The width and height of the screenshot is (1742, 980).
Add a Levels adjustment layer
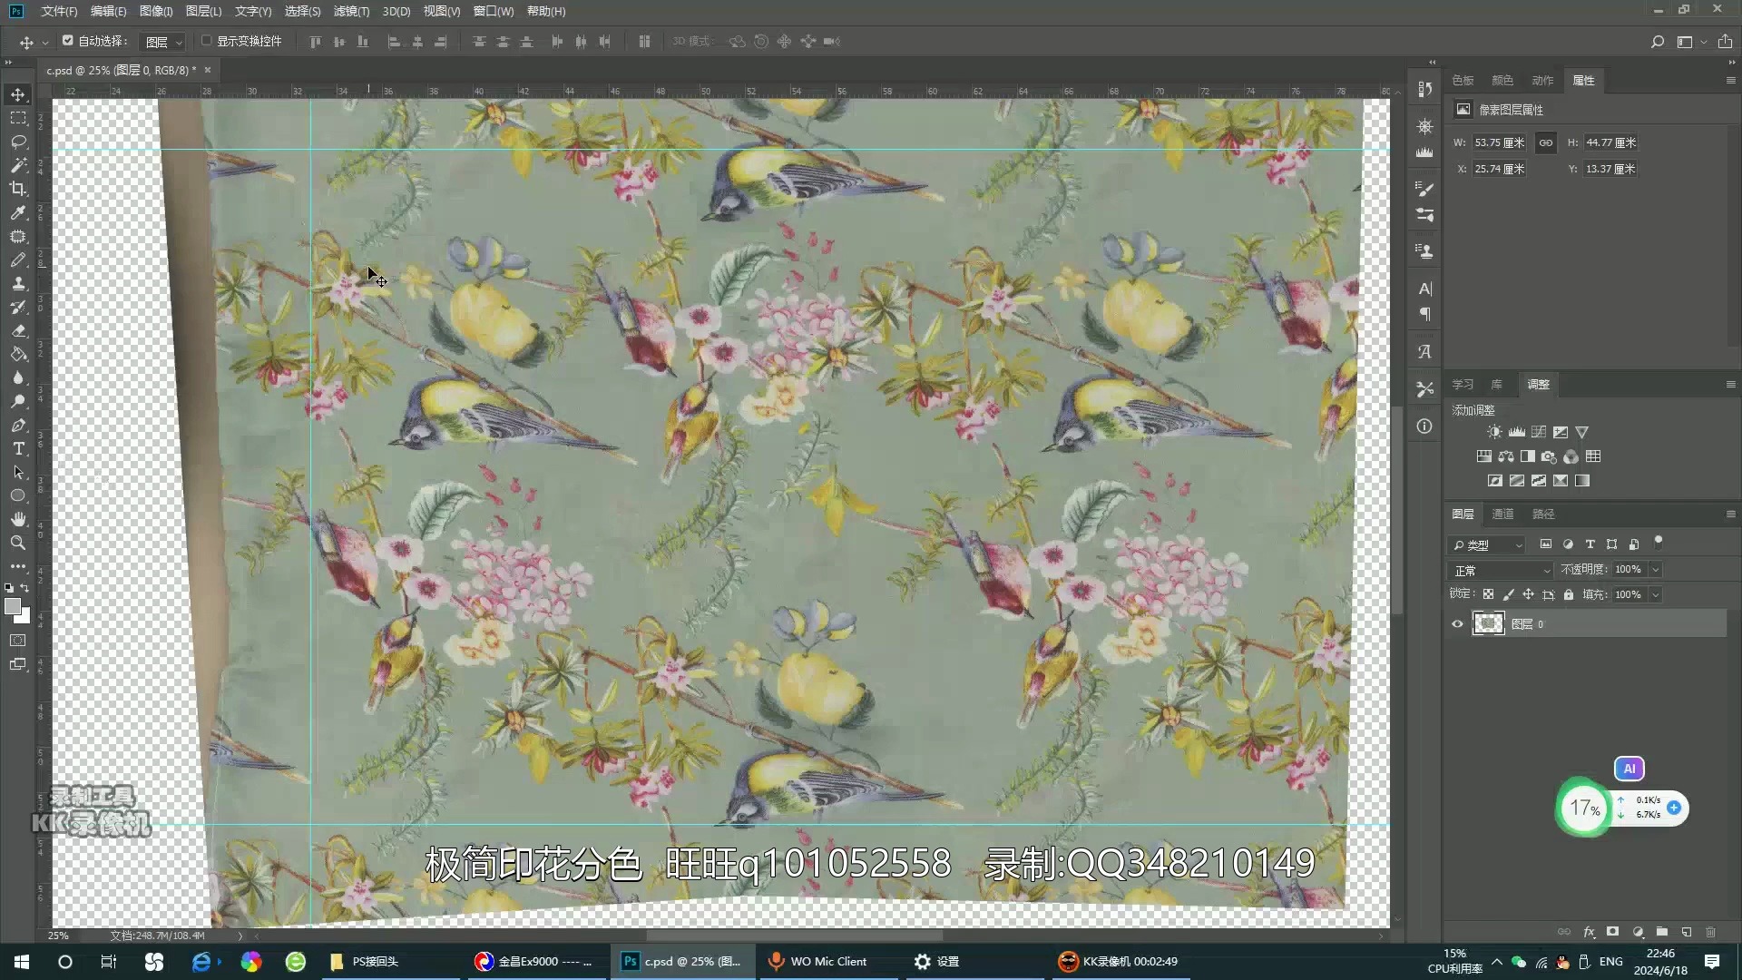(x=1516, y=432)
